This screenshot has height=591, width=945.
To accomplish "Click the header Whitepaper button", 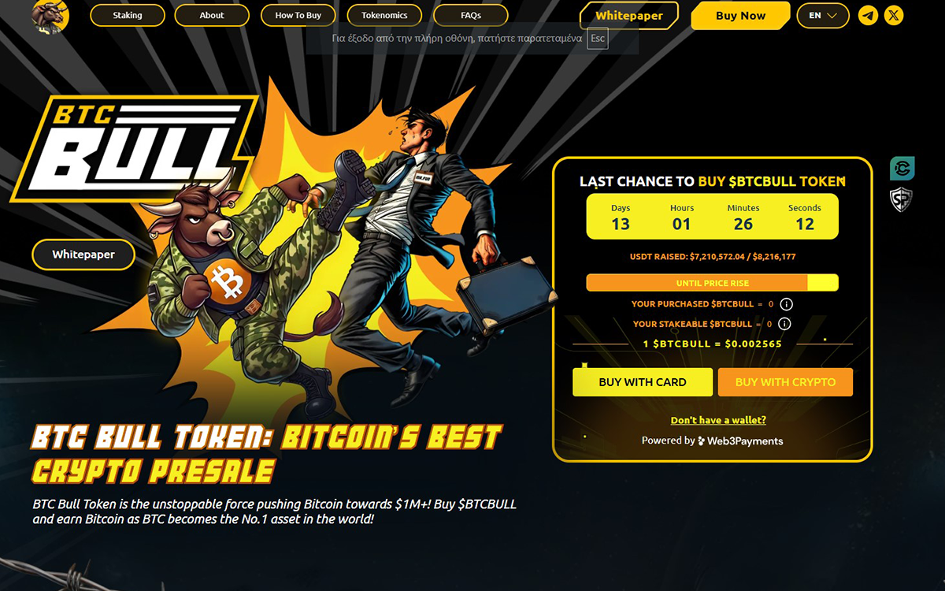I will coord(628,16).
